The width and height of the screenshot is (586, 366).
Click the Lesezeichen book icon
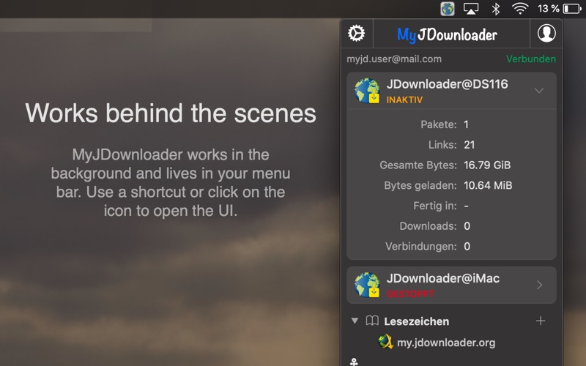coord(372,321)
